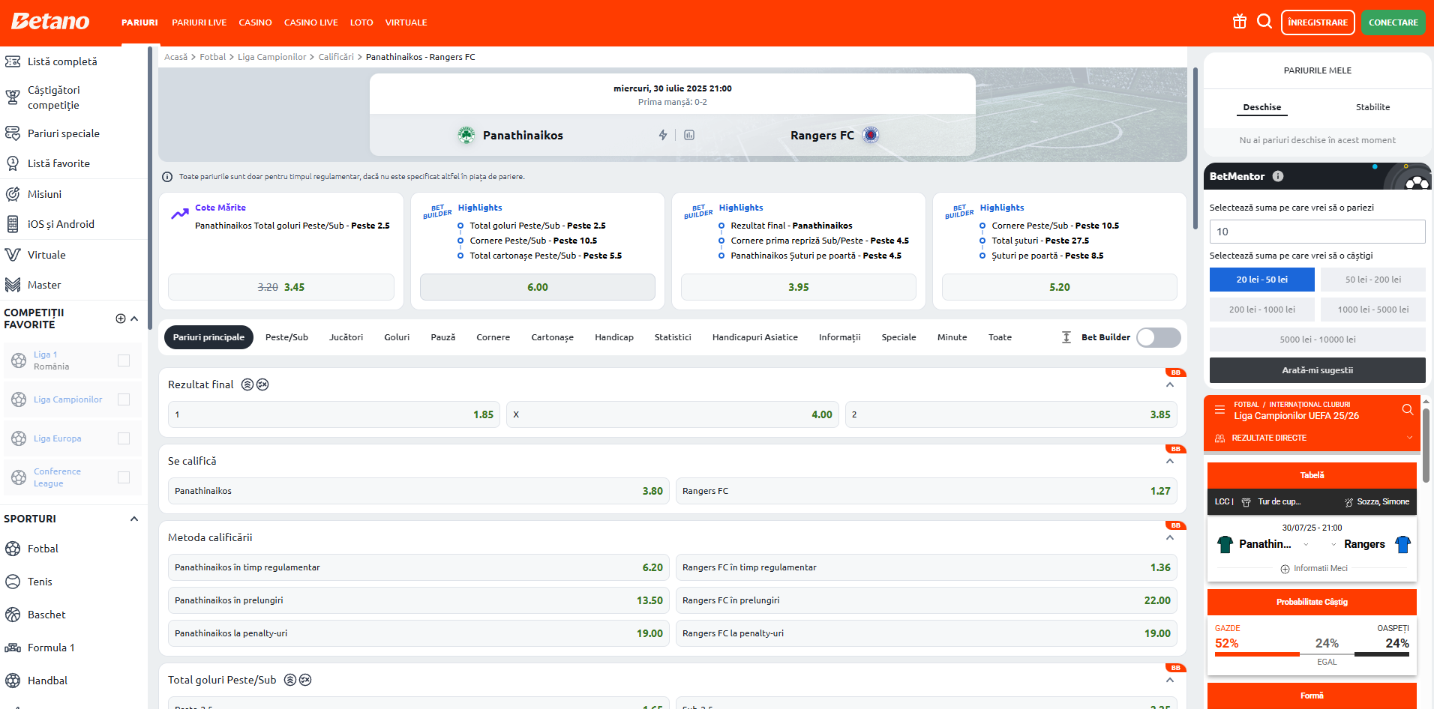Image resolution: width=1434 pixels, height=709 pixels.
Task: Expand the Panathinaikos team dropdown in widget
Action: (1306, 544)
